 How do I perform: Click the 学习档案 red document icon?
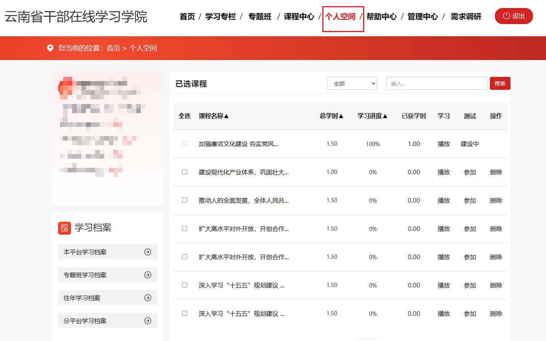pyautogui.click(x=65, y=228)
